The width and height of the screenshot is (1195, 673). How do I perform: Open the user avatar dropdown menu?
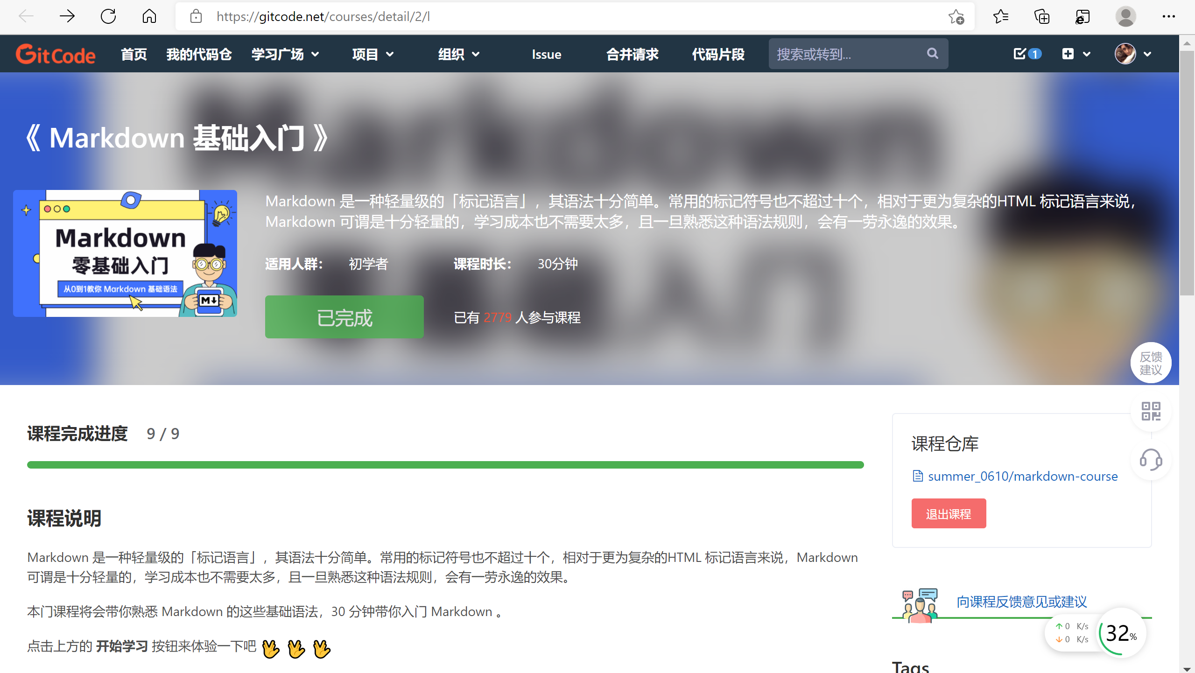(1133, 54)
